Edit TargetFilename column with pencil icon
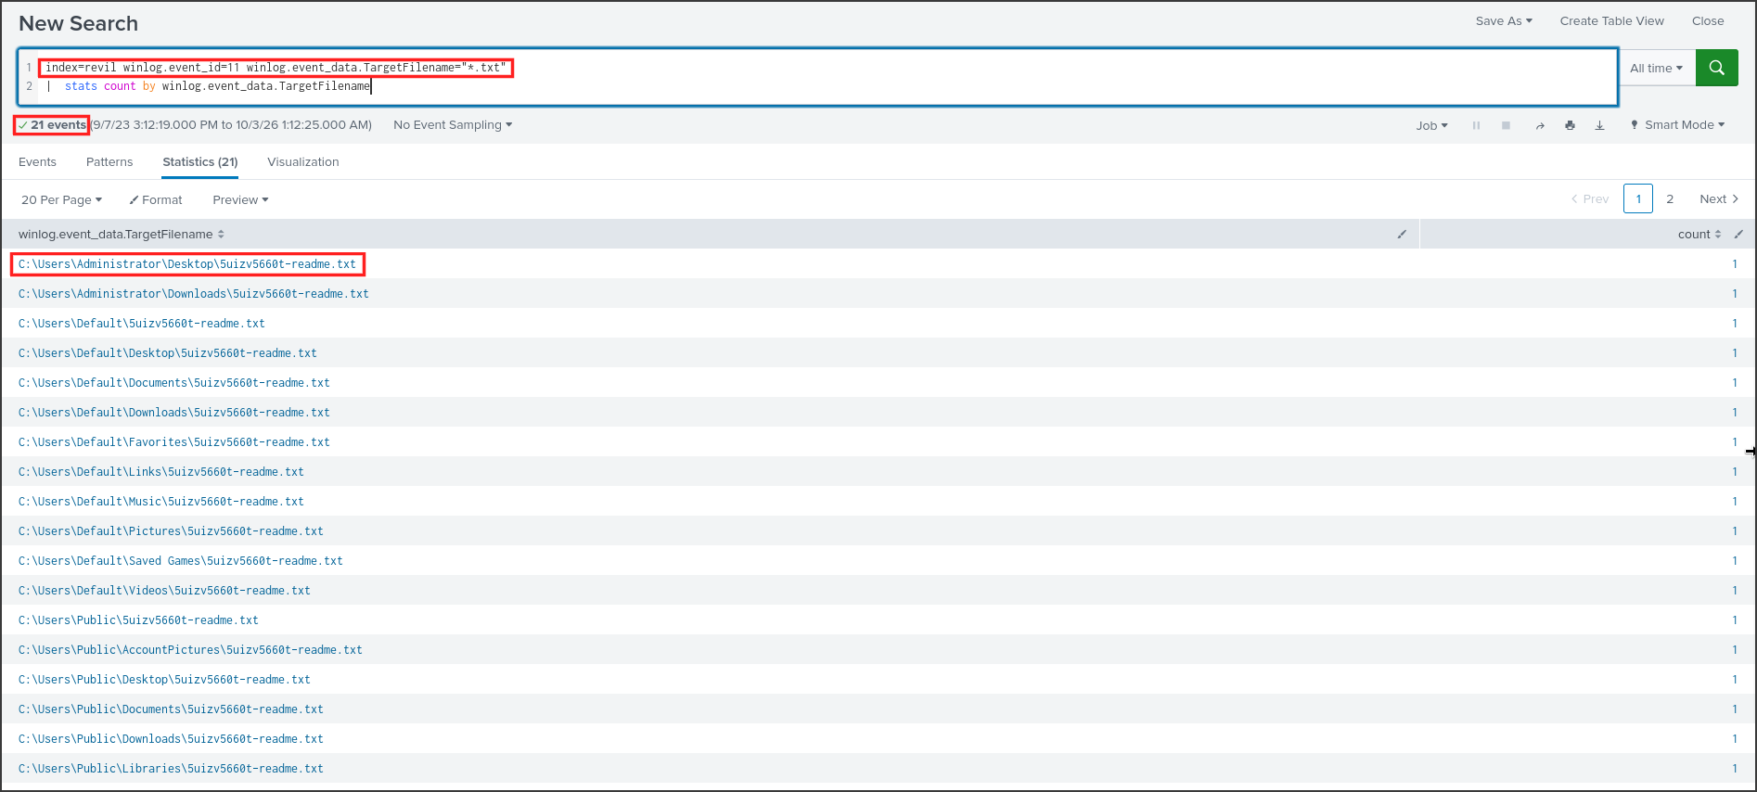 (1402, 235)
